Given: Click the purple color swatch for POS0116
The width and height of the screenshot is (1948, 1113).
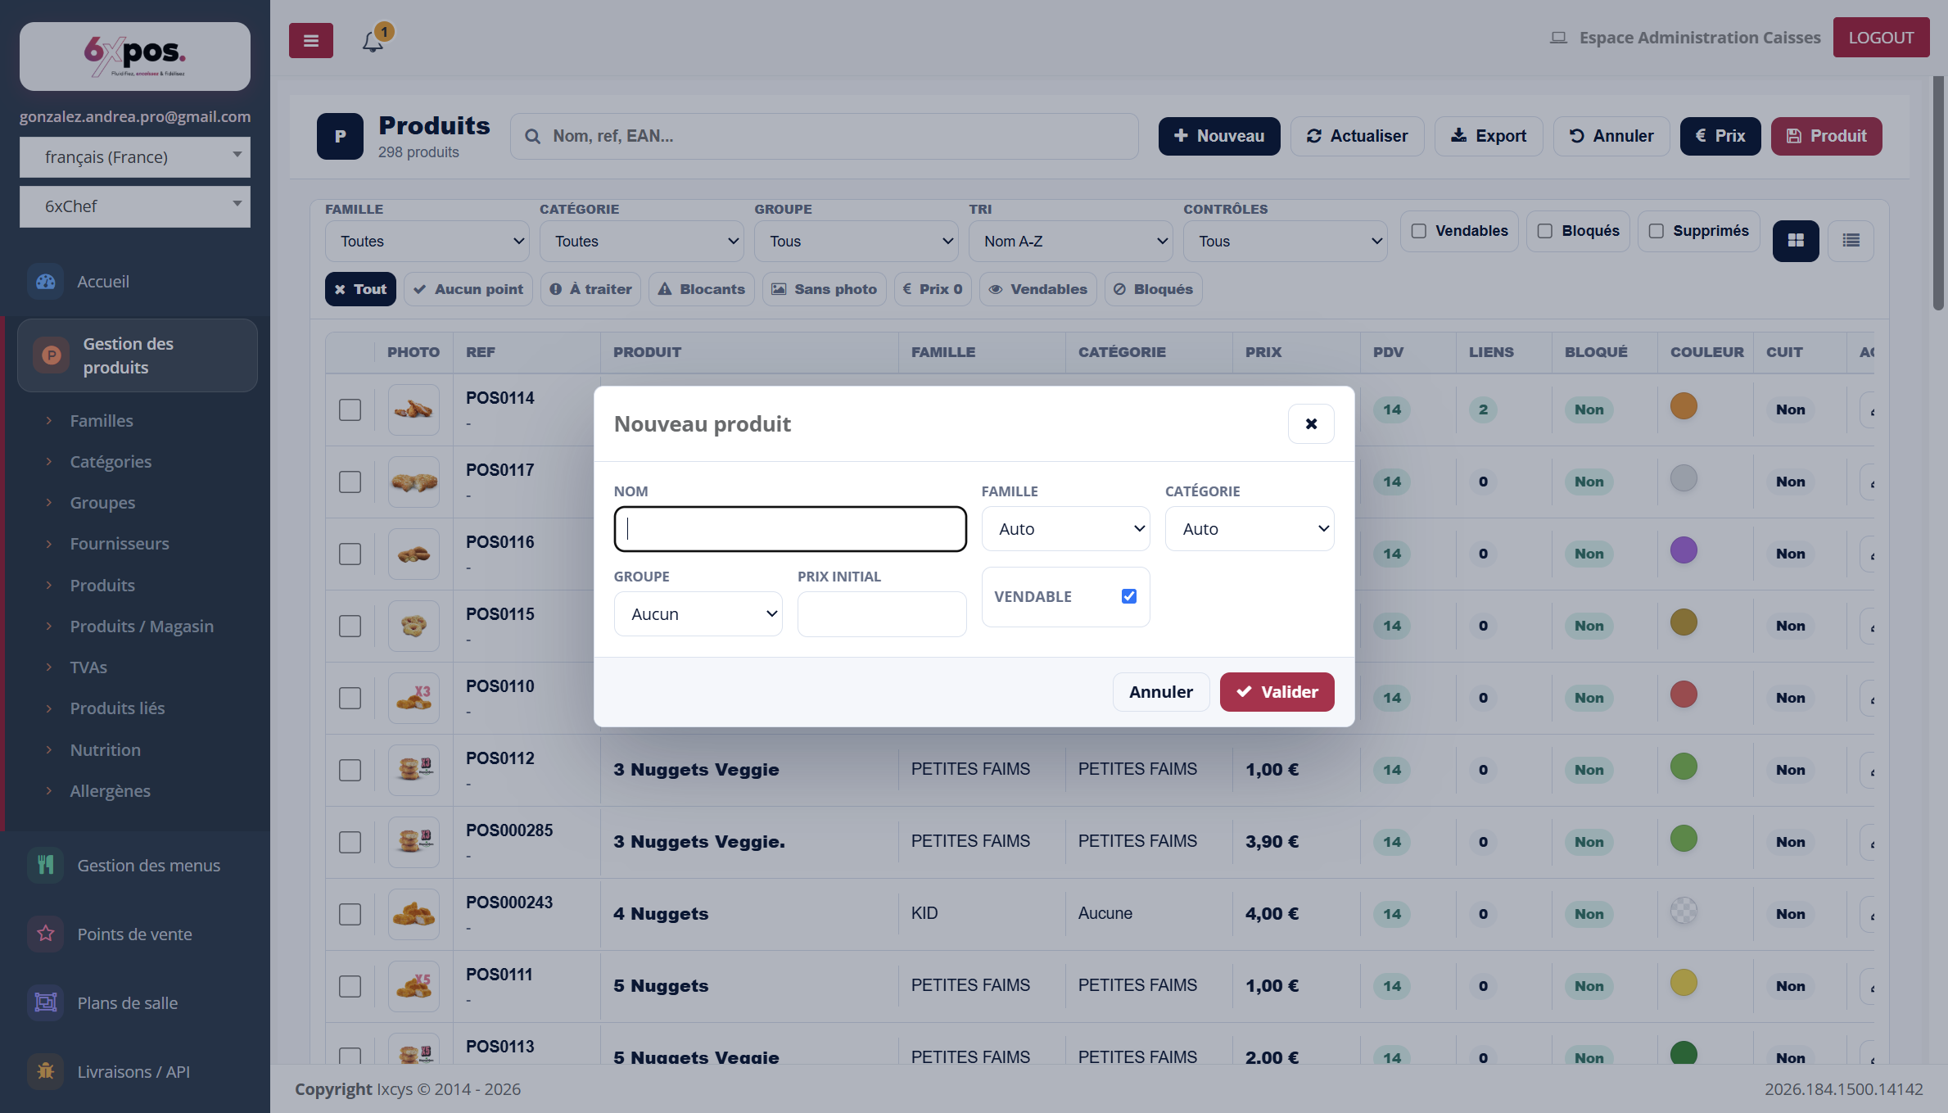Looking at the screenshot, I should 1684,550.
